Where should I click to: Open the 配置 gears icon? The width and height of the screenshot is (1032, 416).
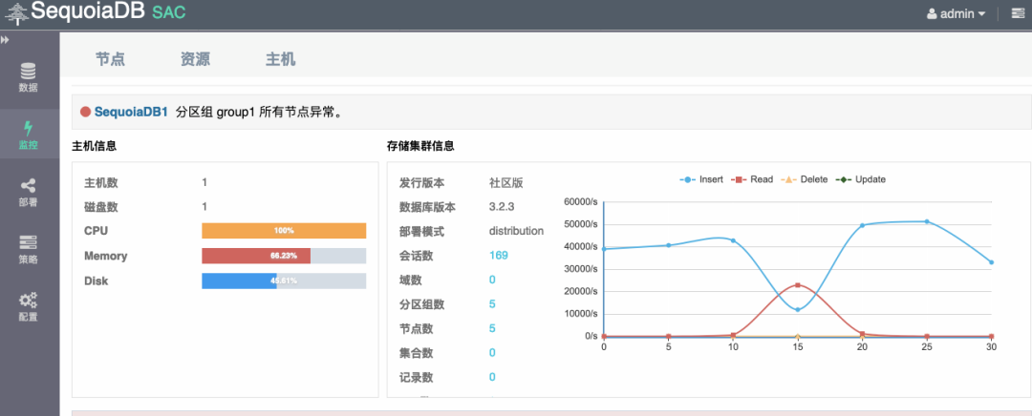point(29,301)
